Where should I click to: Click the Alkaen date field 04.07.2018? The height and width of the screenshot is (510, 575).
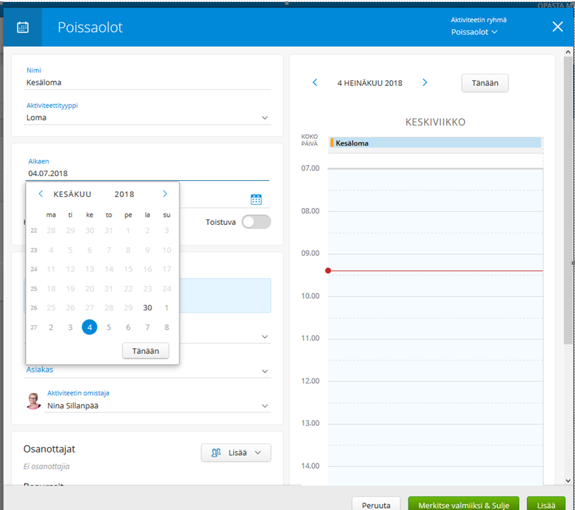click(147, 173)
